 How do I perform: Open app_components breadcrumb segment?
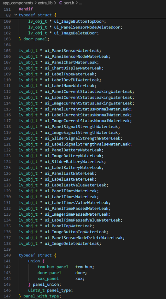click(18, 3)
